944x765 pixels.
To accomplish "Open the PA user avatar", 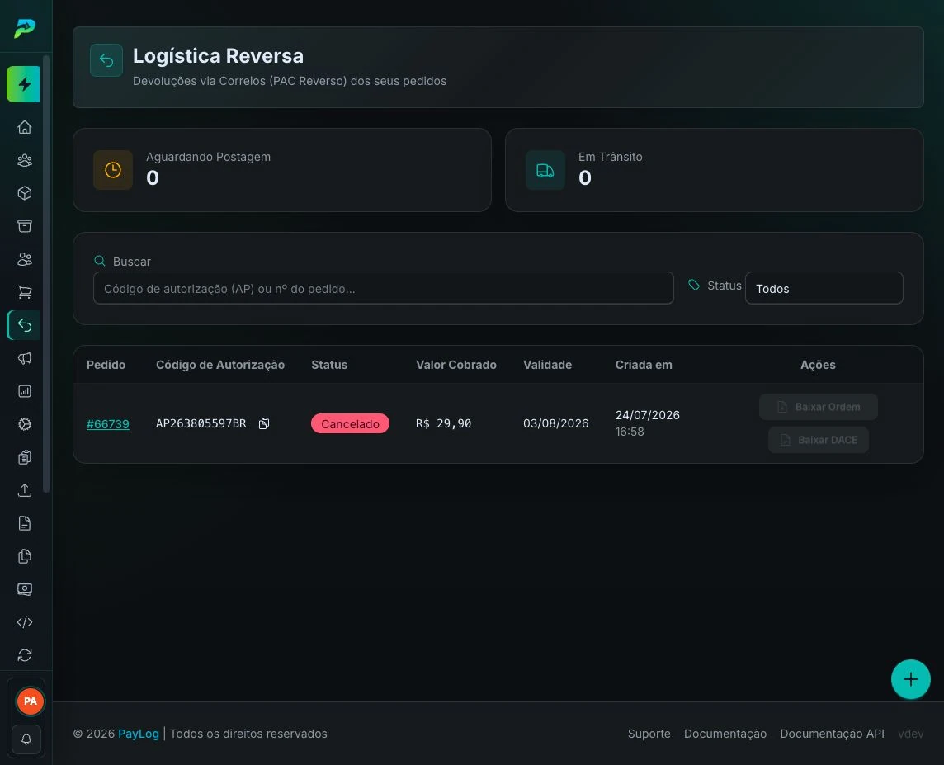I will click(x=30, y=701).
